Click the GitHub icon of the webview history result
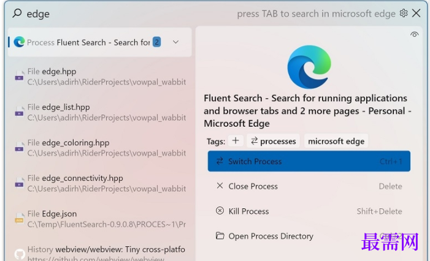This screenshot has width=430, height=261. [x=20, y=254]
